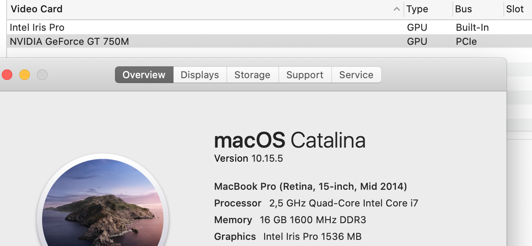The width and height of the screenshot is (532, 246).
Task: Minimize window with the yellow button
Action: 25,75
